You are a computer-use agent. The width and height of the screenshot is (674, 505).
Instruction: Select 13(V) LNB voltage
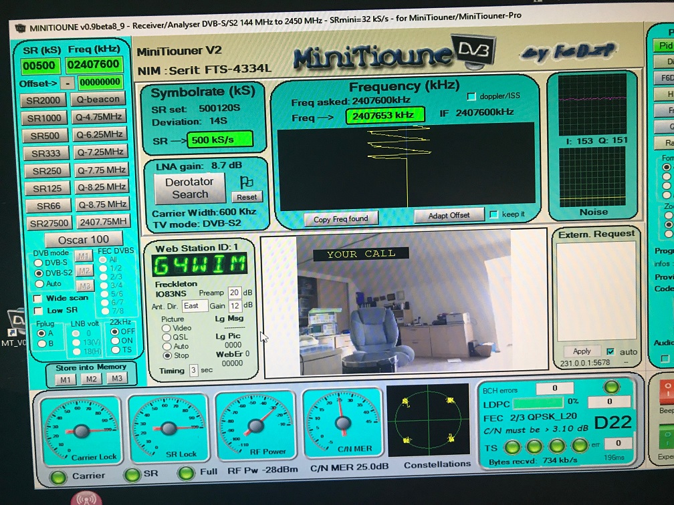click(76, 342)
